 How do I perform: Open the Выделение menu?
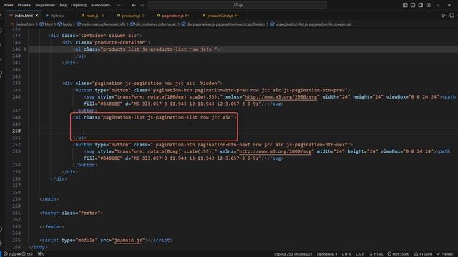click(45, 5)
